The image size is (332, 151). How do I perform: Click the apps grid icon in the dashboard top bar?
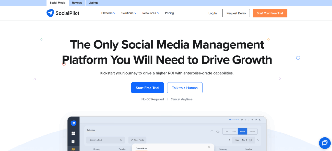tap(246, 120)
